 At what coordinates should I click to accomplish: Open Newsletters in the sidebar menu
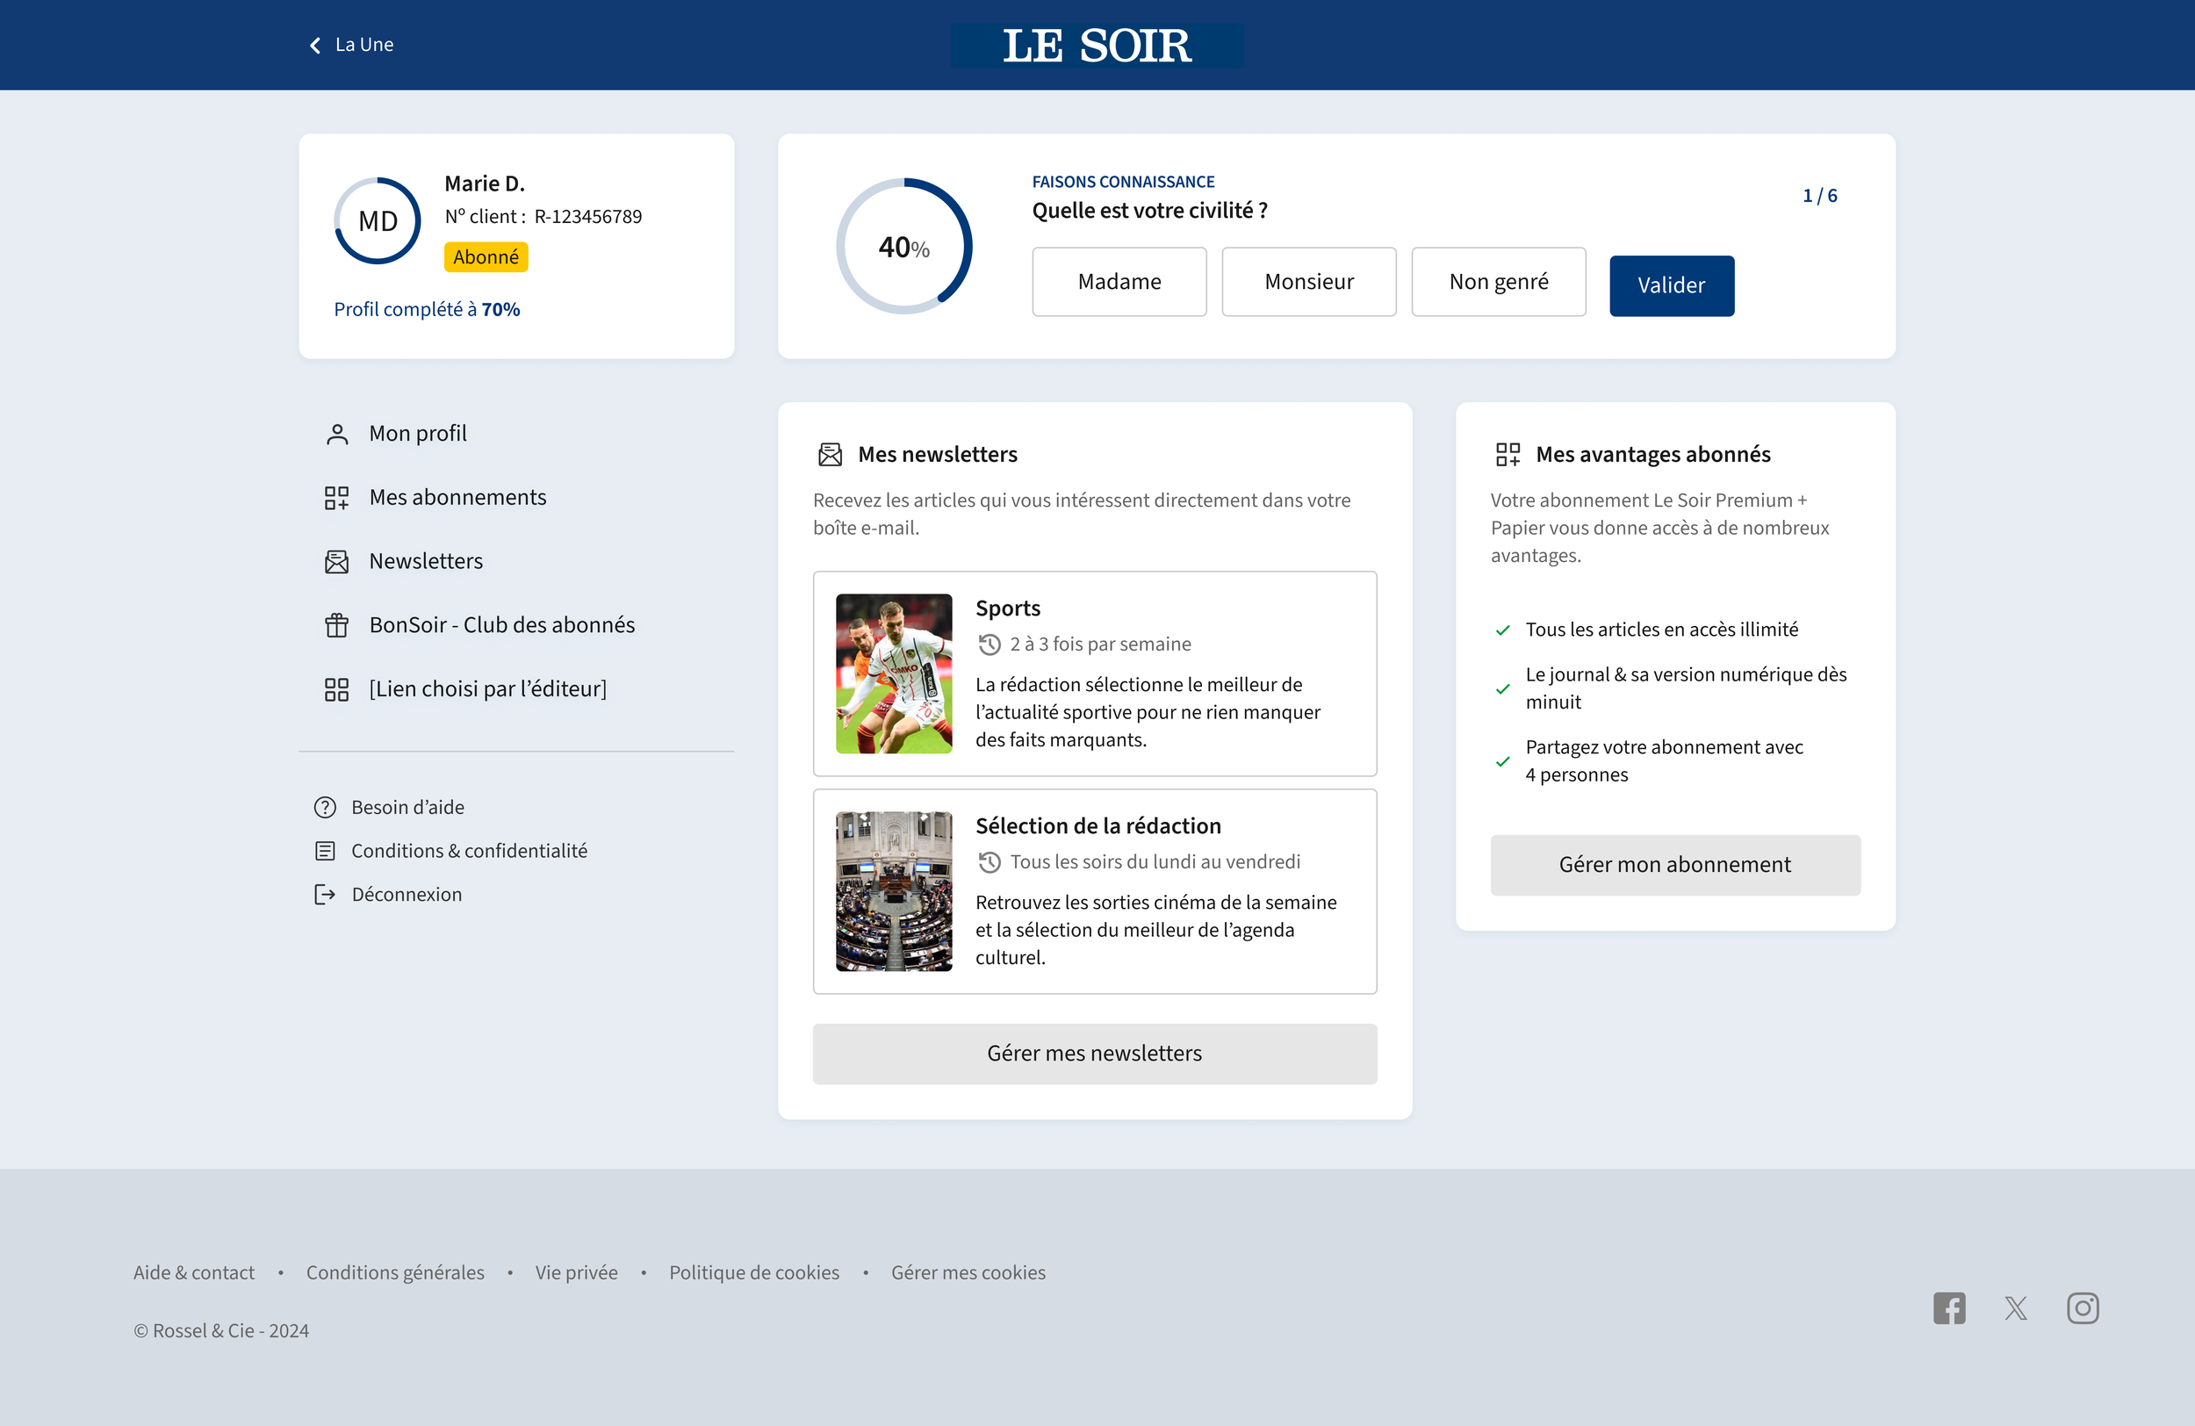(425, 561)
